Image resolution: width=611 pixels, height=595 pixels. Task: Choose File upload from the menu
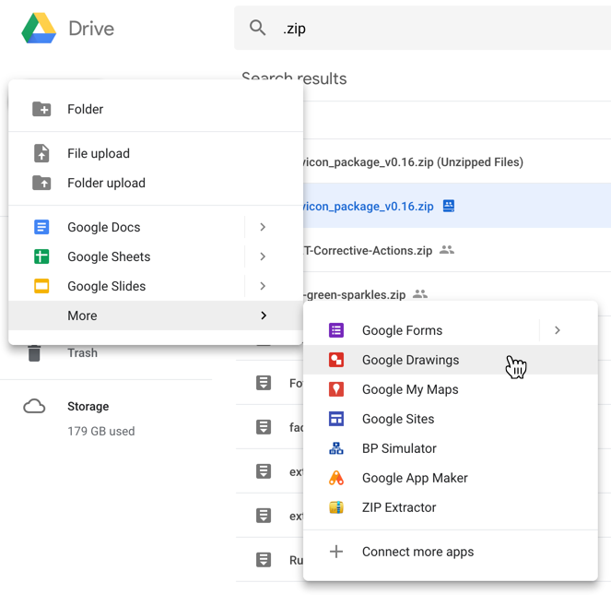pyautogui.click(x=98, y=153)
